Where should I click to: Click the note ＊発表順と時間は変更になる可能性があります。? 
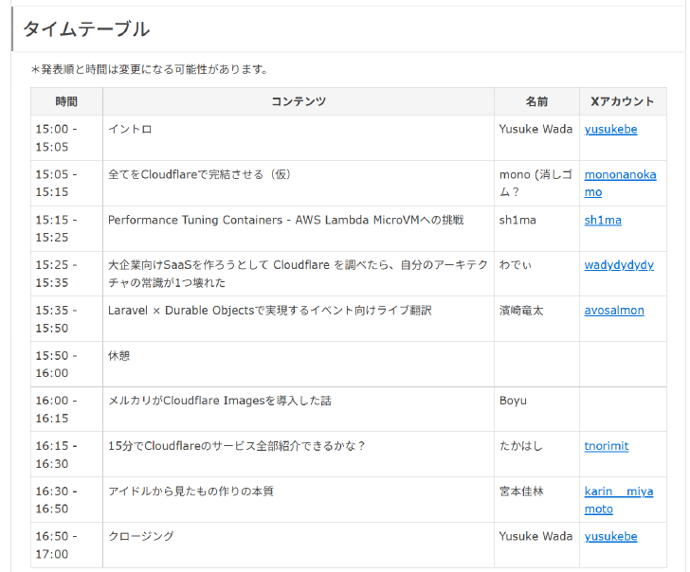(x=150, y=69)
